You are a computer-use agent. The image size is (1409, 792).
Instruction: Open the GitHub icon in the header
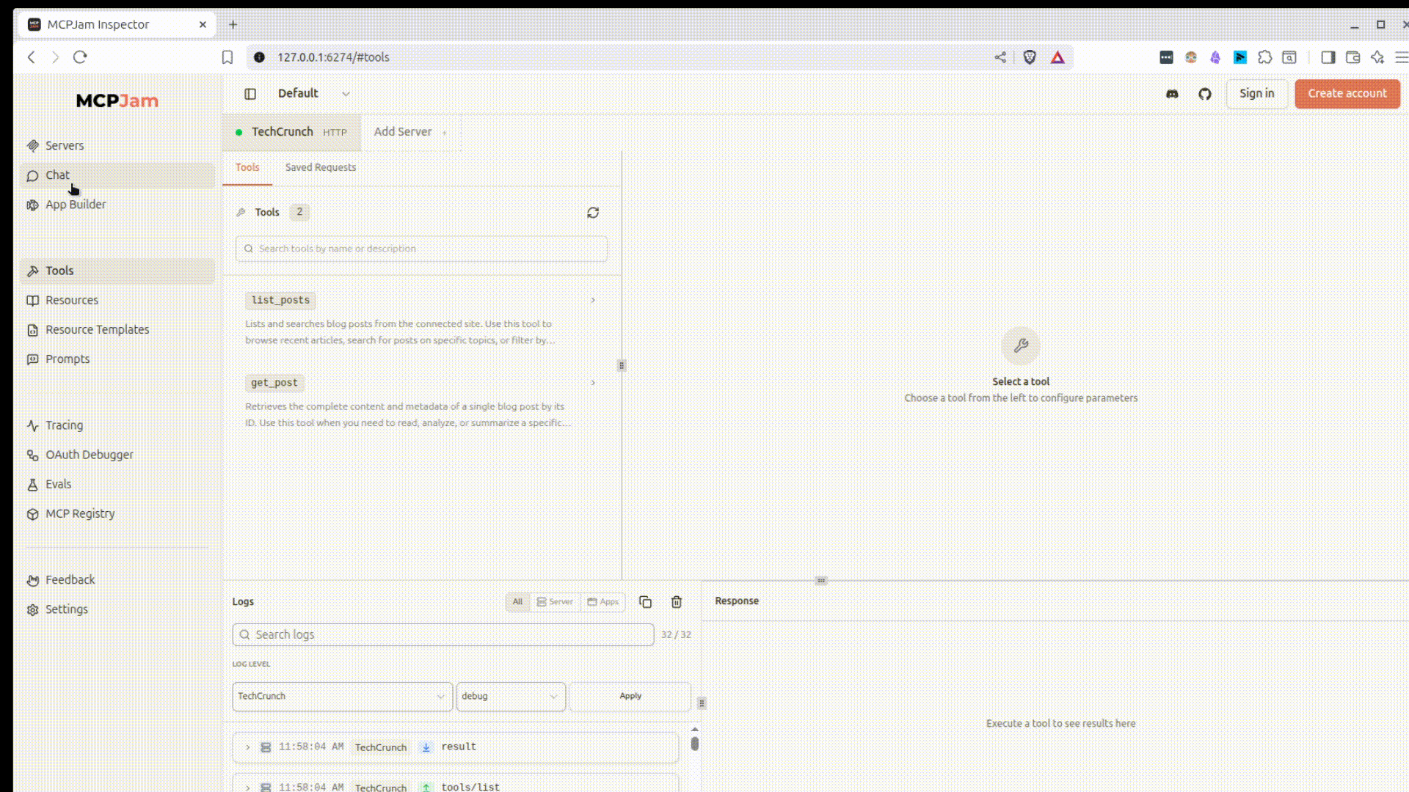click(1204, 94)
